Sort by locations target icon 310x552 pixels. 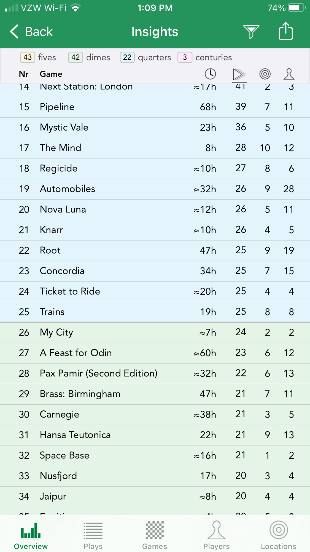coord(265,74)
